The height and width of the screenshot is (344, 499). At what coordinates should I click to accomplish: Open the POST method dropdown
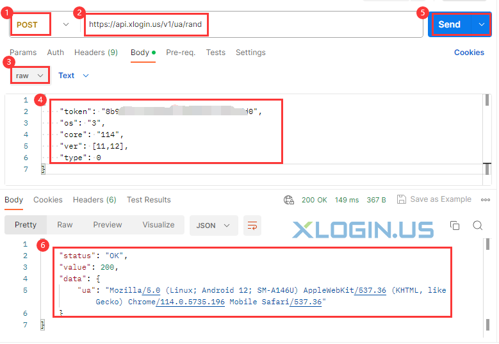(43, 24)
